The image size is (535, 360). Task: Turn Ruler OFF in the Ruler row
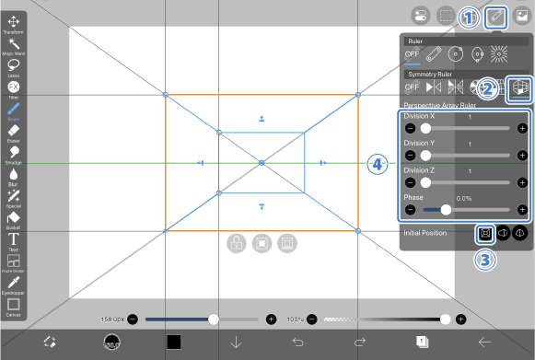(413, 54)
